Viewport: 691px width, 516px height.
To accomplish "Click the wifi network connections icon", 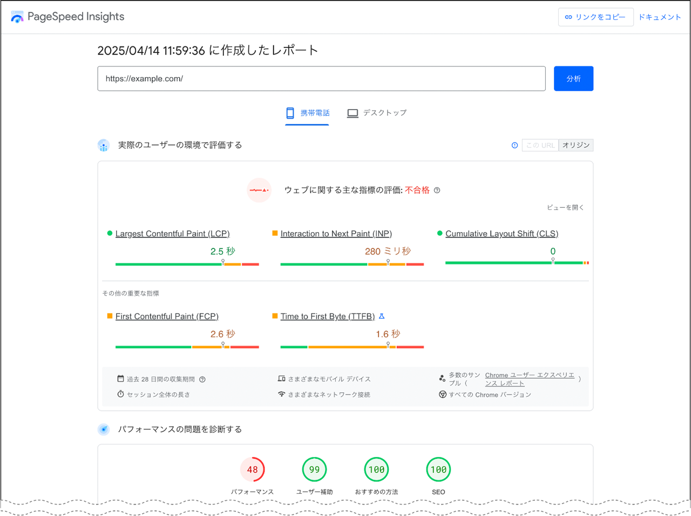I will pyautogui.click(x=281, y=394).
